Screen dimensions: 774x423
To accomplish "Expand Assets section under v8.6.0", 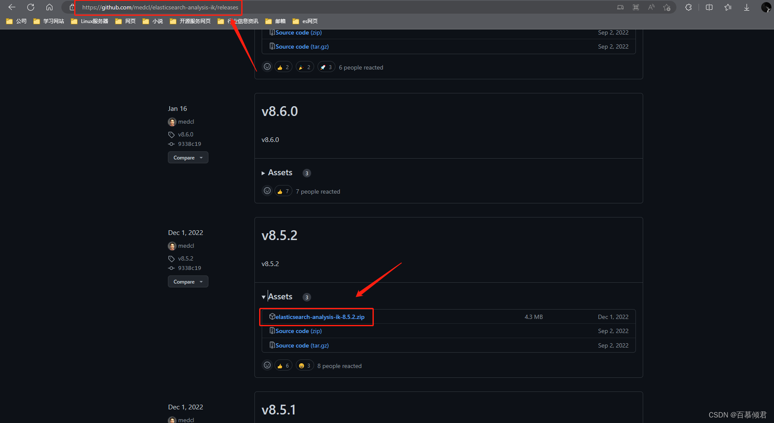I will (277, 173).
